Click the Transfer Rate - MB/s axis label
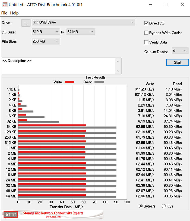 pyautogui.click(x=66, y=207)
